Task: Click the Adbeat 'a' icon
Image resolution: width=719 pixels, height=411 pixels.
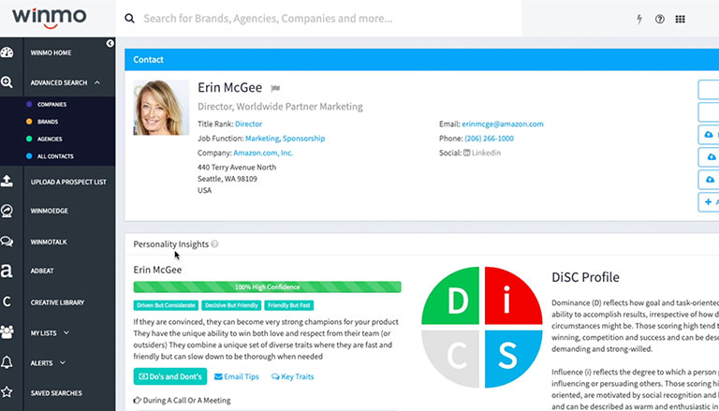Action: click(7, 271)
